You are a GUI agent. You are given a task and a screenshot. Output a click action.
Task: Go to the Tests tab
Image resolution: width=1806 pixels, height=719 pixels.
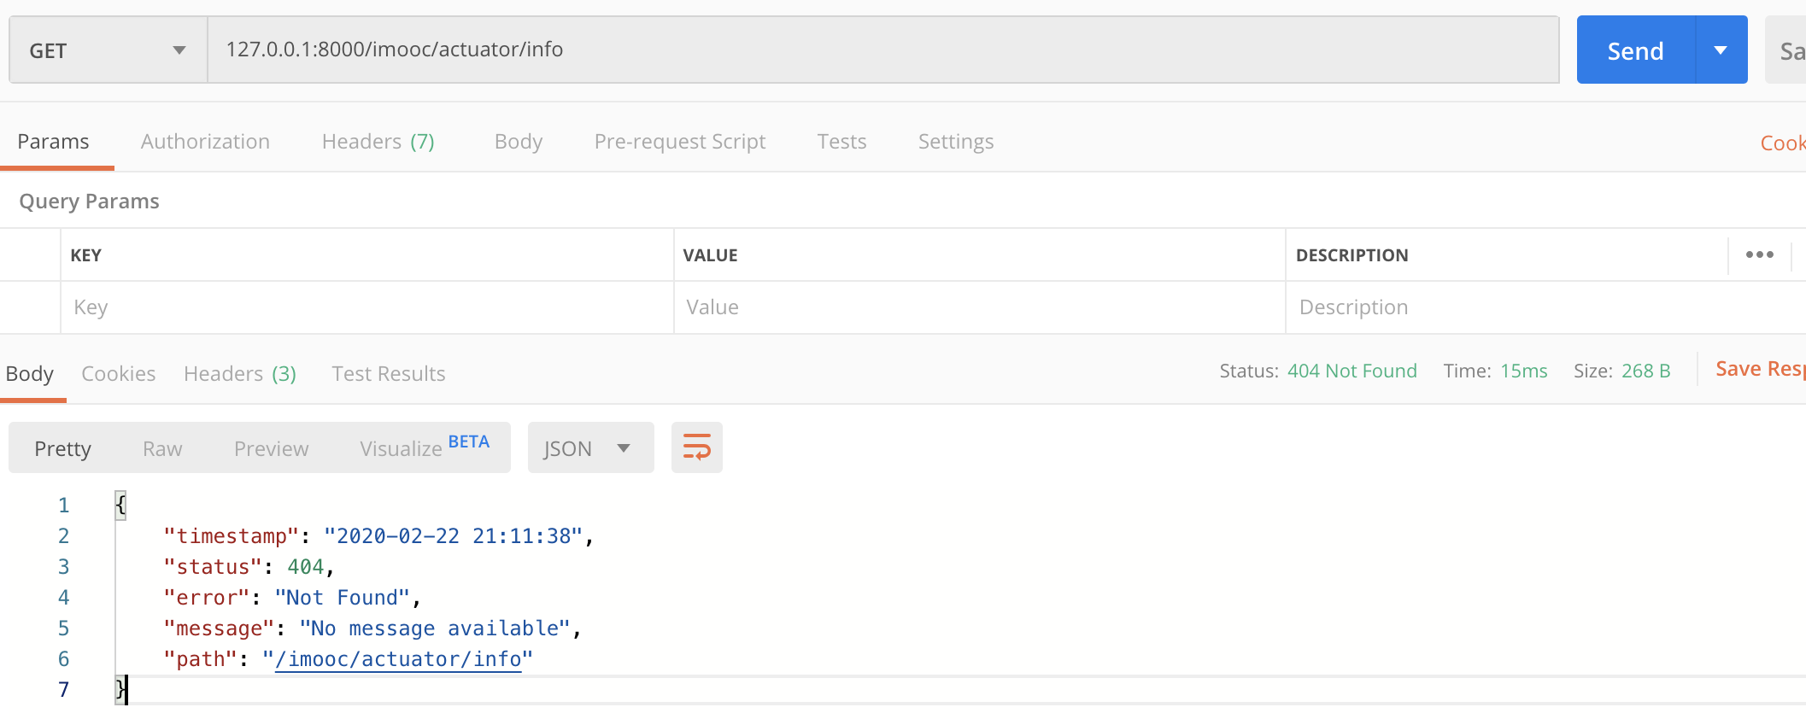click(841, 142)
